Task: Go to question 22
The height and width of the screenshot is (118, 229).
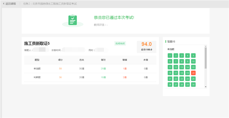Action: tap(176, 79)
